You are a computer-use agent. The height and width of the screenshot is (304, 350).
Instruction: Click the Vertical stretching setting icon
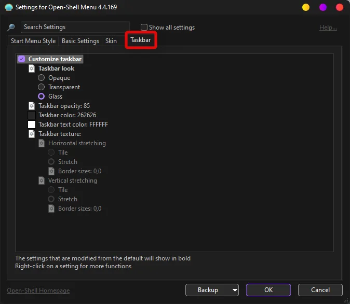[42, 181]
